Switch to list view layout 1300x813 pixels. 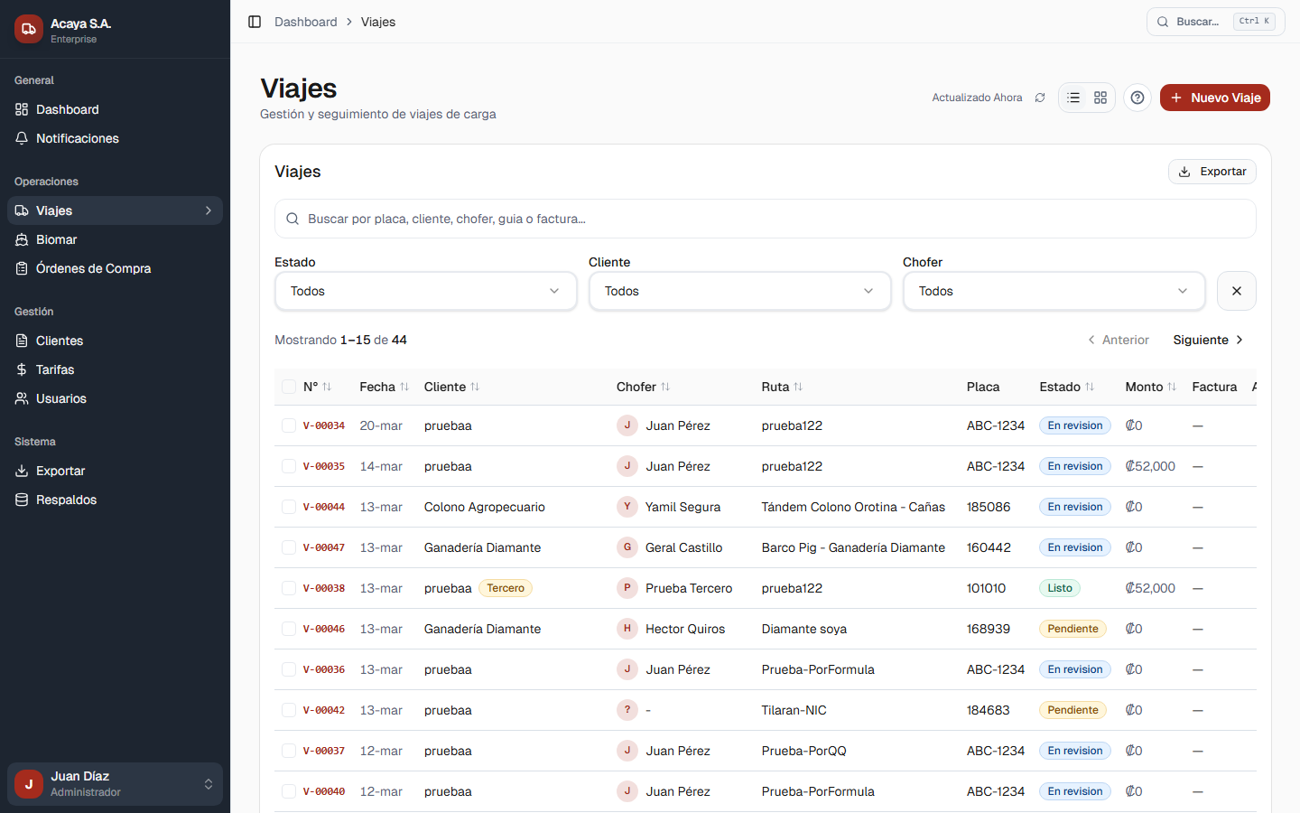(1073, 98)
